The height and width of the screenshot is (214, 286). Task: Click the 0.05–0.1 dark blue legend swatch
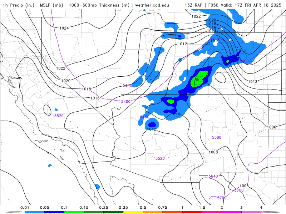coord(54,212)
